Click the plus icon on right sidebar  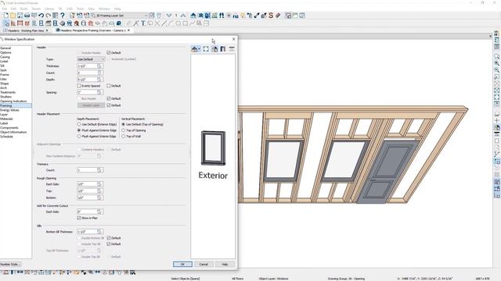tap(497, 120)
